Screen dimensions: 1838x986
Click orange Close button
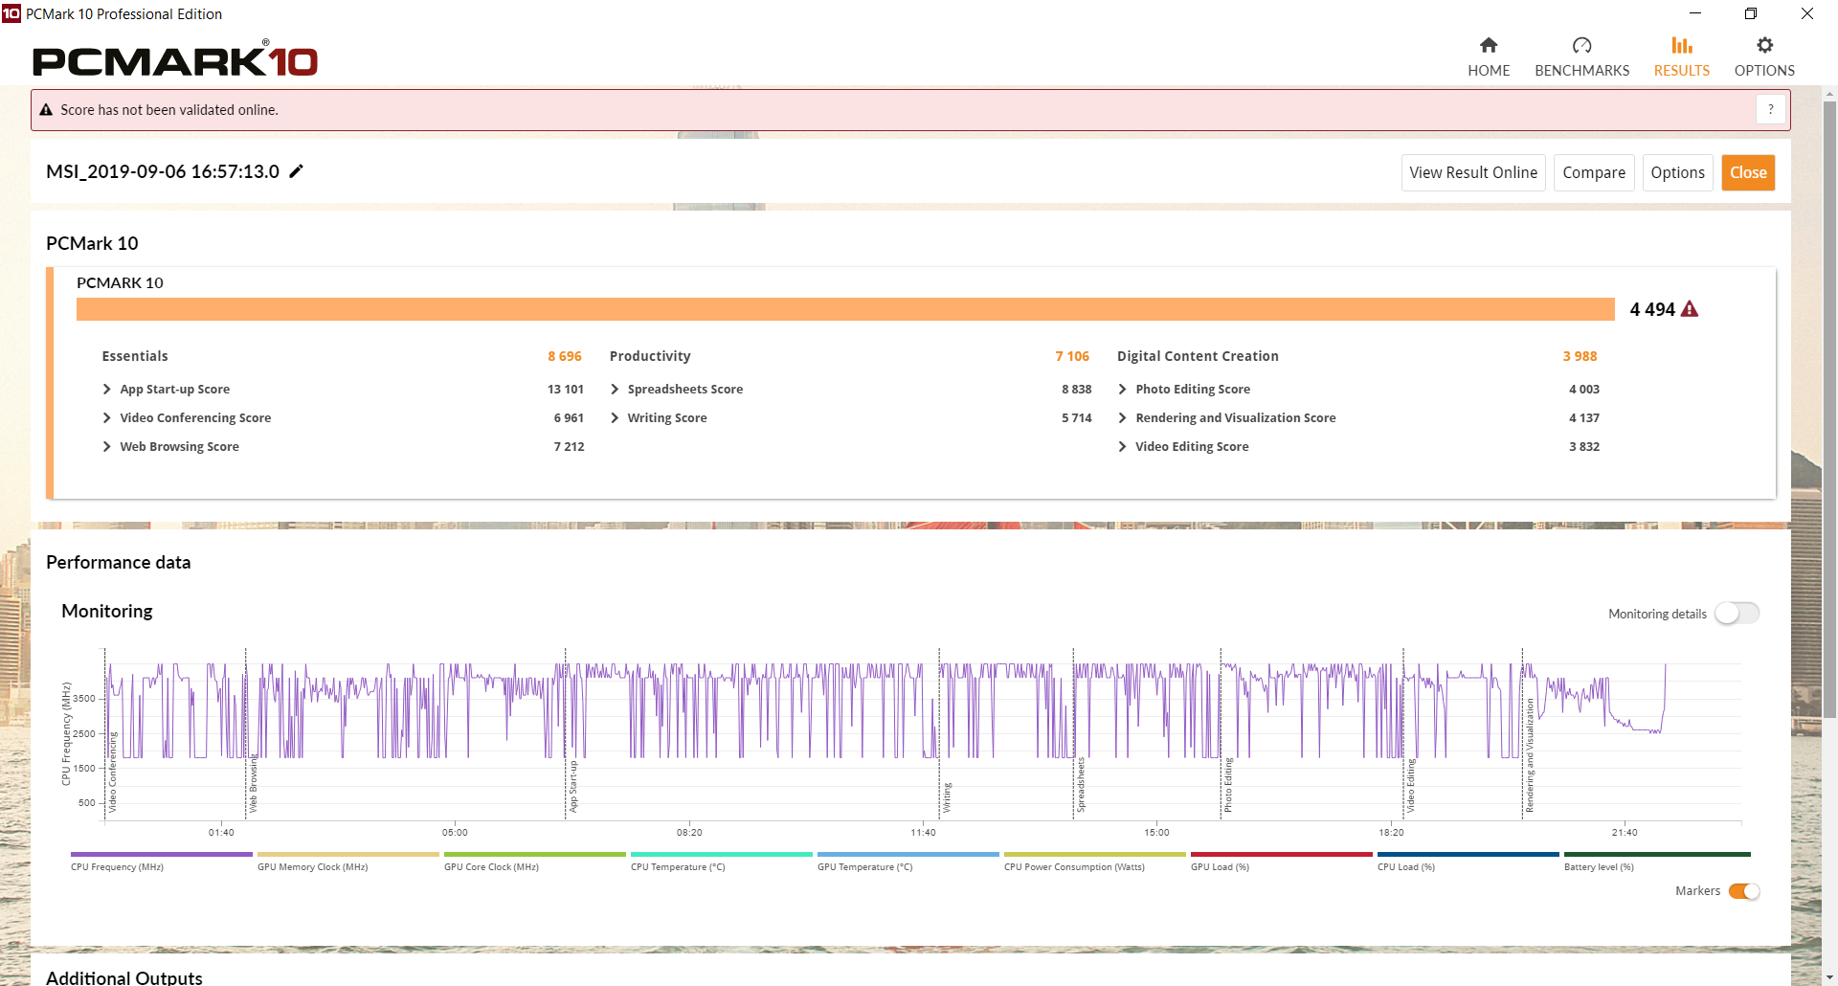click(1748, 172)
